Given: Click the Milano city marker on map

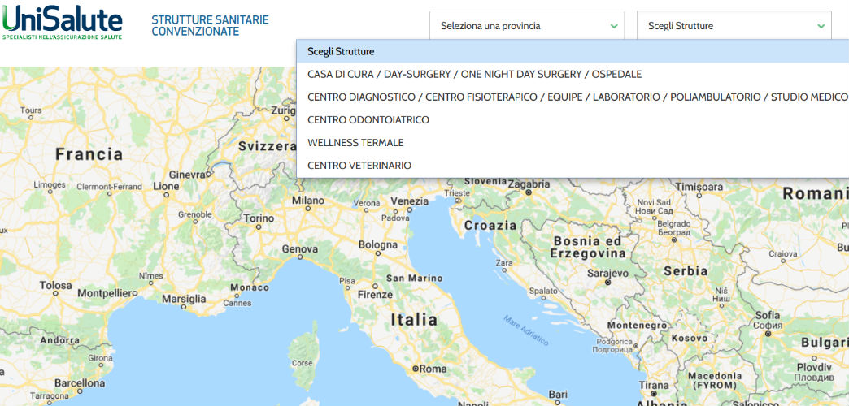Looking at the screenshot, I should (308, 208).
